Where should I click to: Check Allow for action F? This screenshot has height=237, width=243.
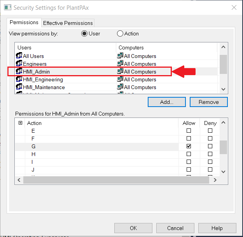coord(189,139)
